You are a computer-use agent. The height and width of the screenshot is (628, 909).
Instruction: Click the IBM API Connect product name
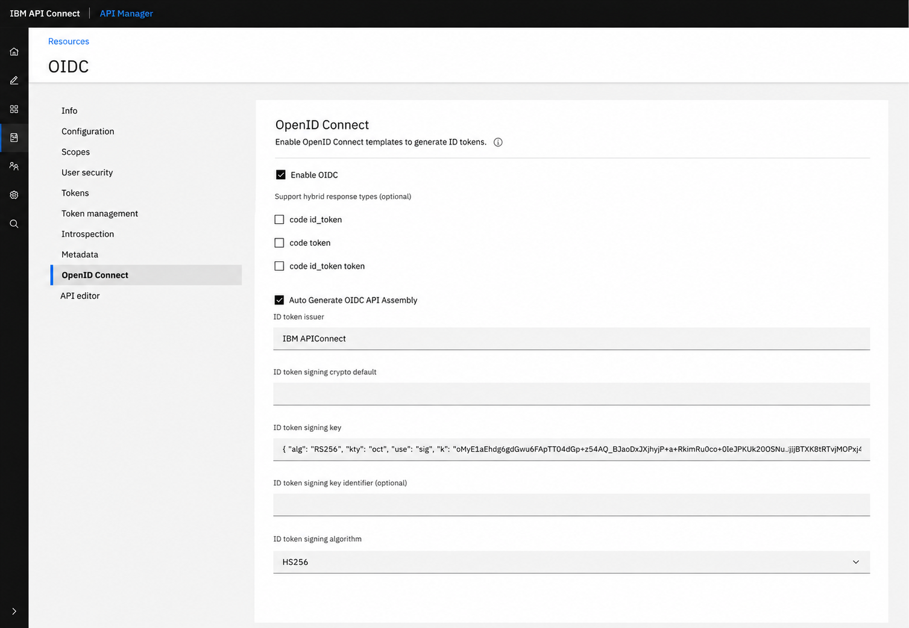click(x=45, y=13)
